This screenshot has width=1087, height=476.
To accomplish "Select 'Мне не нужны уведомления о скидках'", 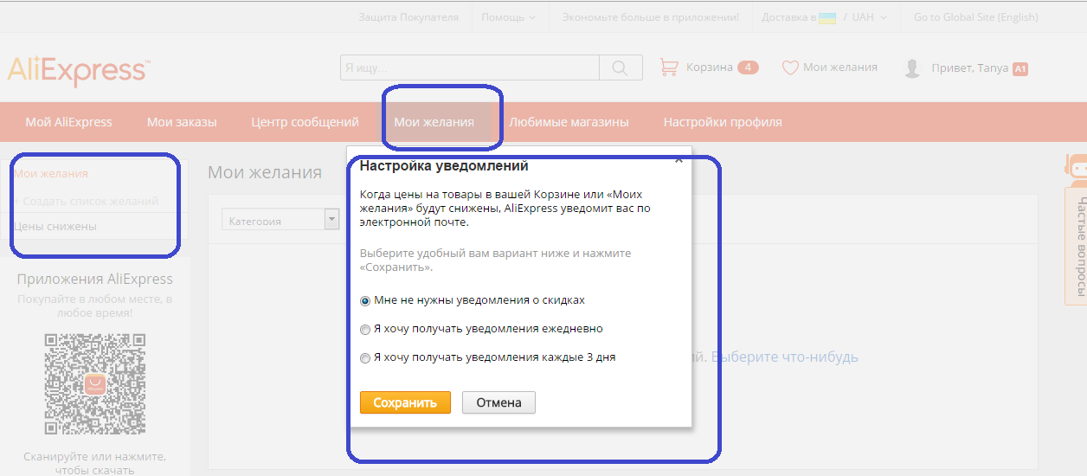I will 365,300.
